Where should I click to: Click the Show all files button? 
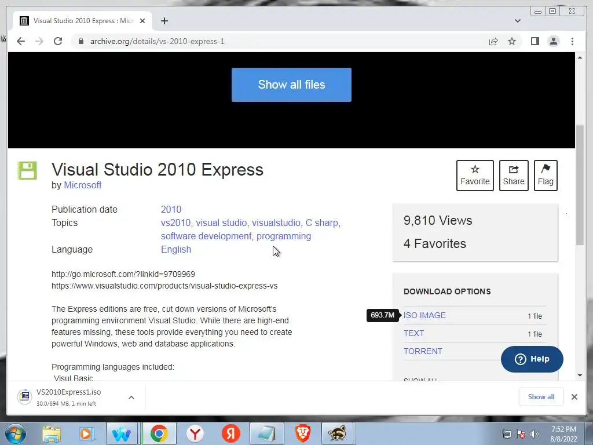click(291, 85)
